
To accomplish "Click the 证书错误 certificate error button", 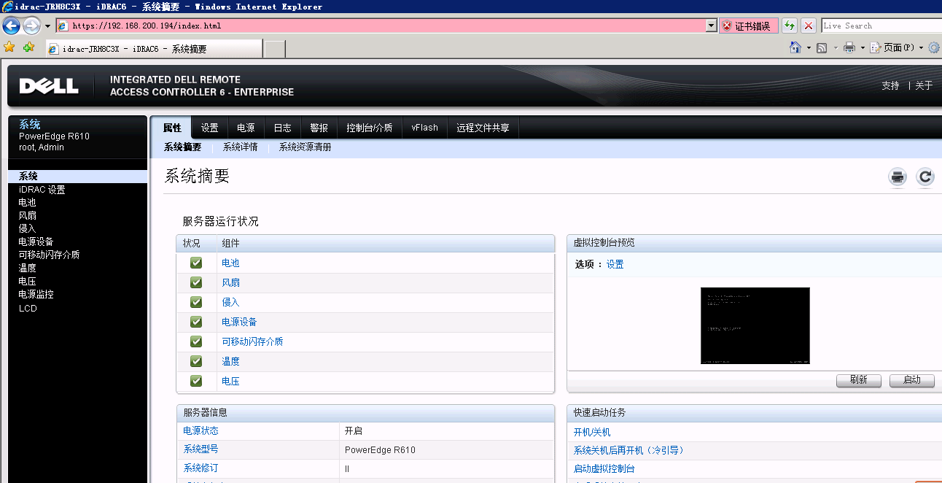I will (x=749, y=26).
